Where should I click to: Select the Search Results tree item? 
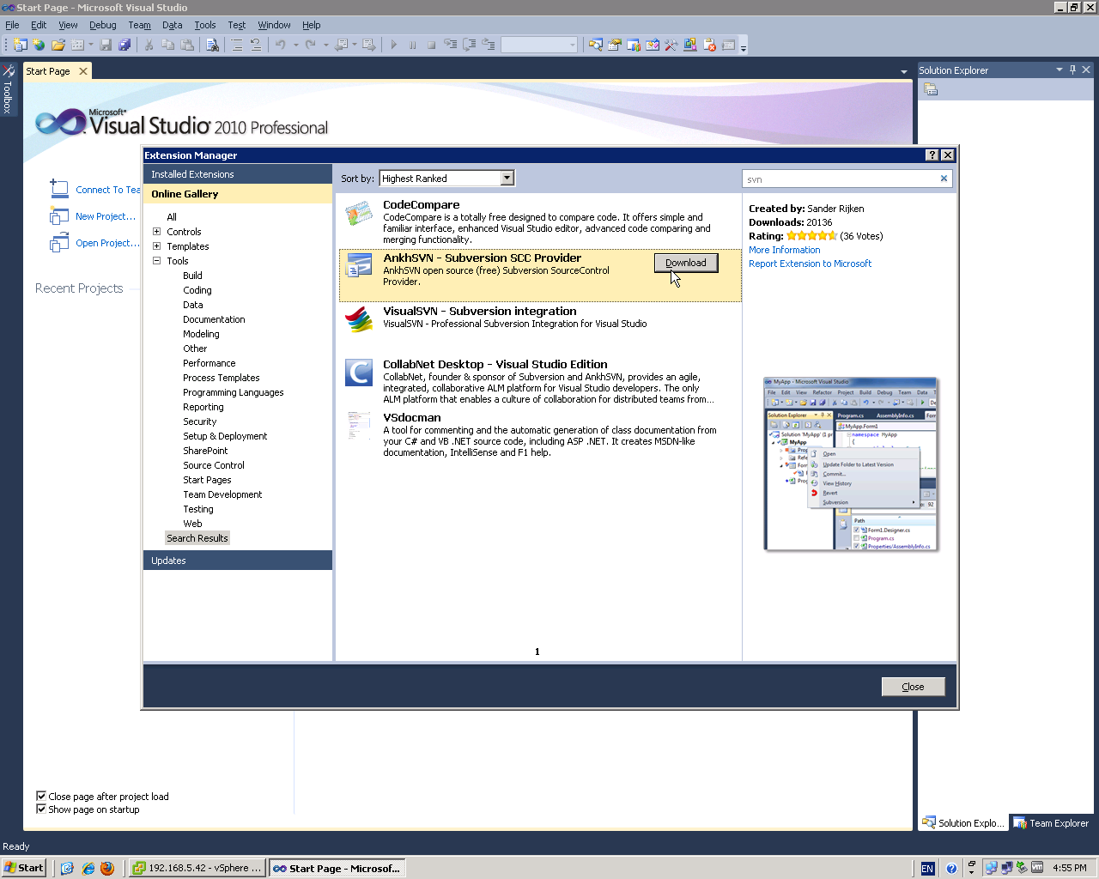pyautogui.click(x=197, y=538)
